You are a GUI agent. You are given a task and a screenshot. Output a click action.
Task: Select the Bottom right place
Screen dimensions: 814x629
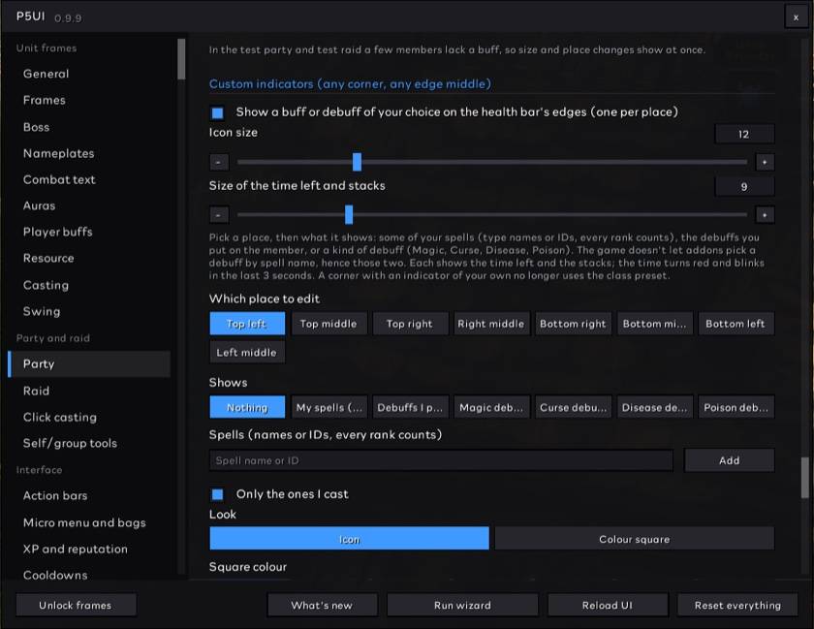coord(573,324)
